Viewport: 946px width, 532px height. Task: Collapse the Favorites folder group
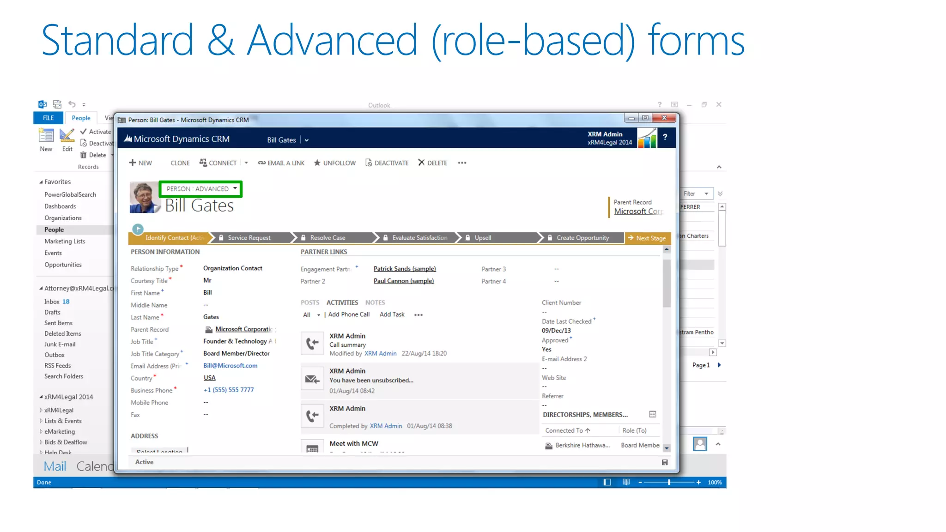point(41,182)
